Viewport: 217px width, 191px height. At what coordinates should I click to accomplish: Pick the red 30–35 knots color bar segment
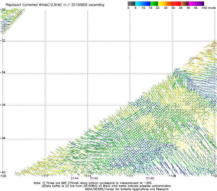pos(177,4)
